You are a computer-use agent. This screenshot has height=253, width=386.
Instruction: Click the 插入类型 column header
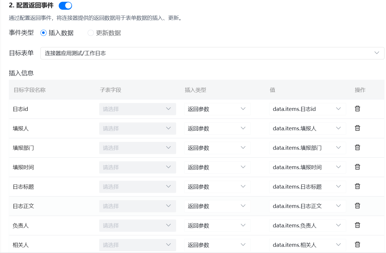[195, 90]
